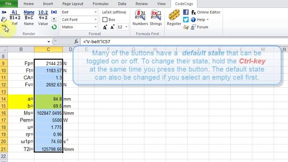The width and height of the screenshot is (288, 162).
Task: Switch to the Insert tab
Action: [x=48, y=4]
